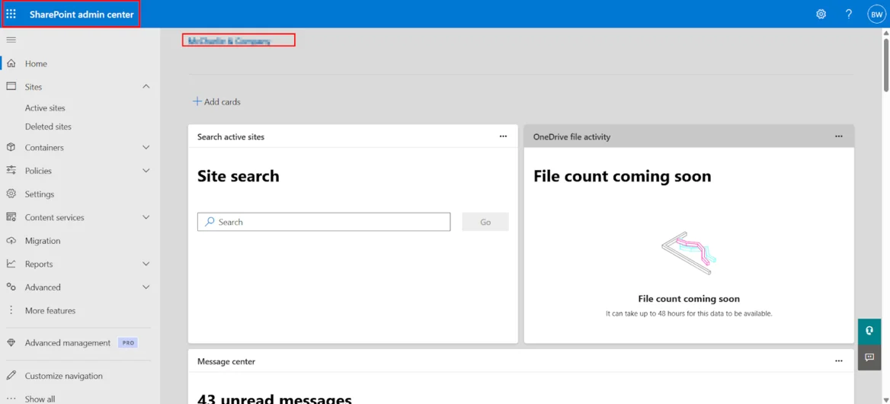Click in the site Search field
890x404 pixels.
[324, 222]
